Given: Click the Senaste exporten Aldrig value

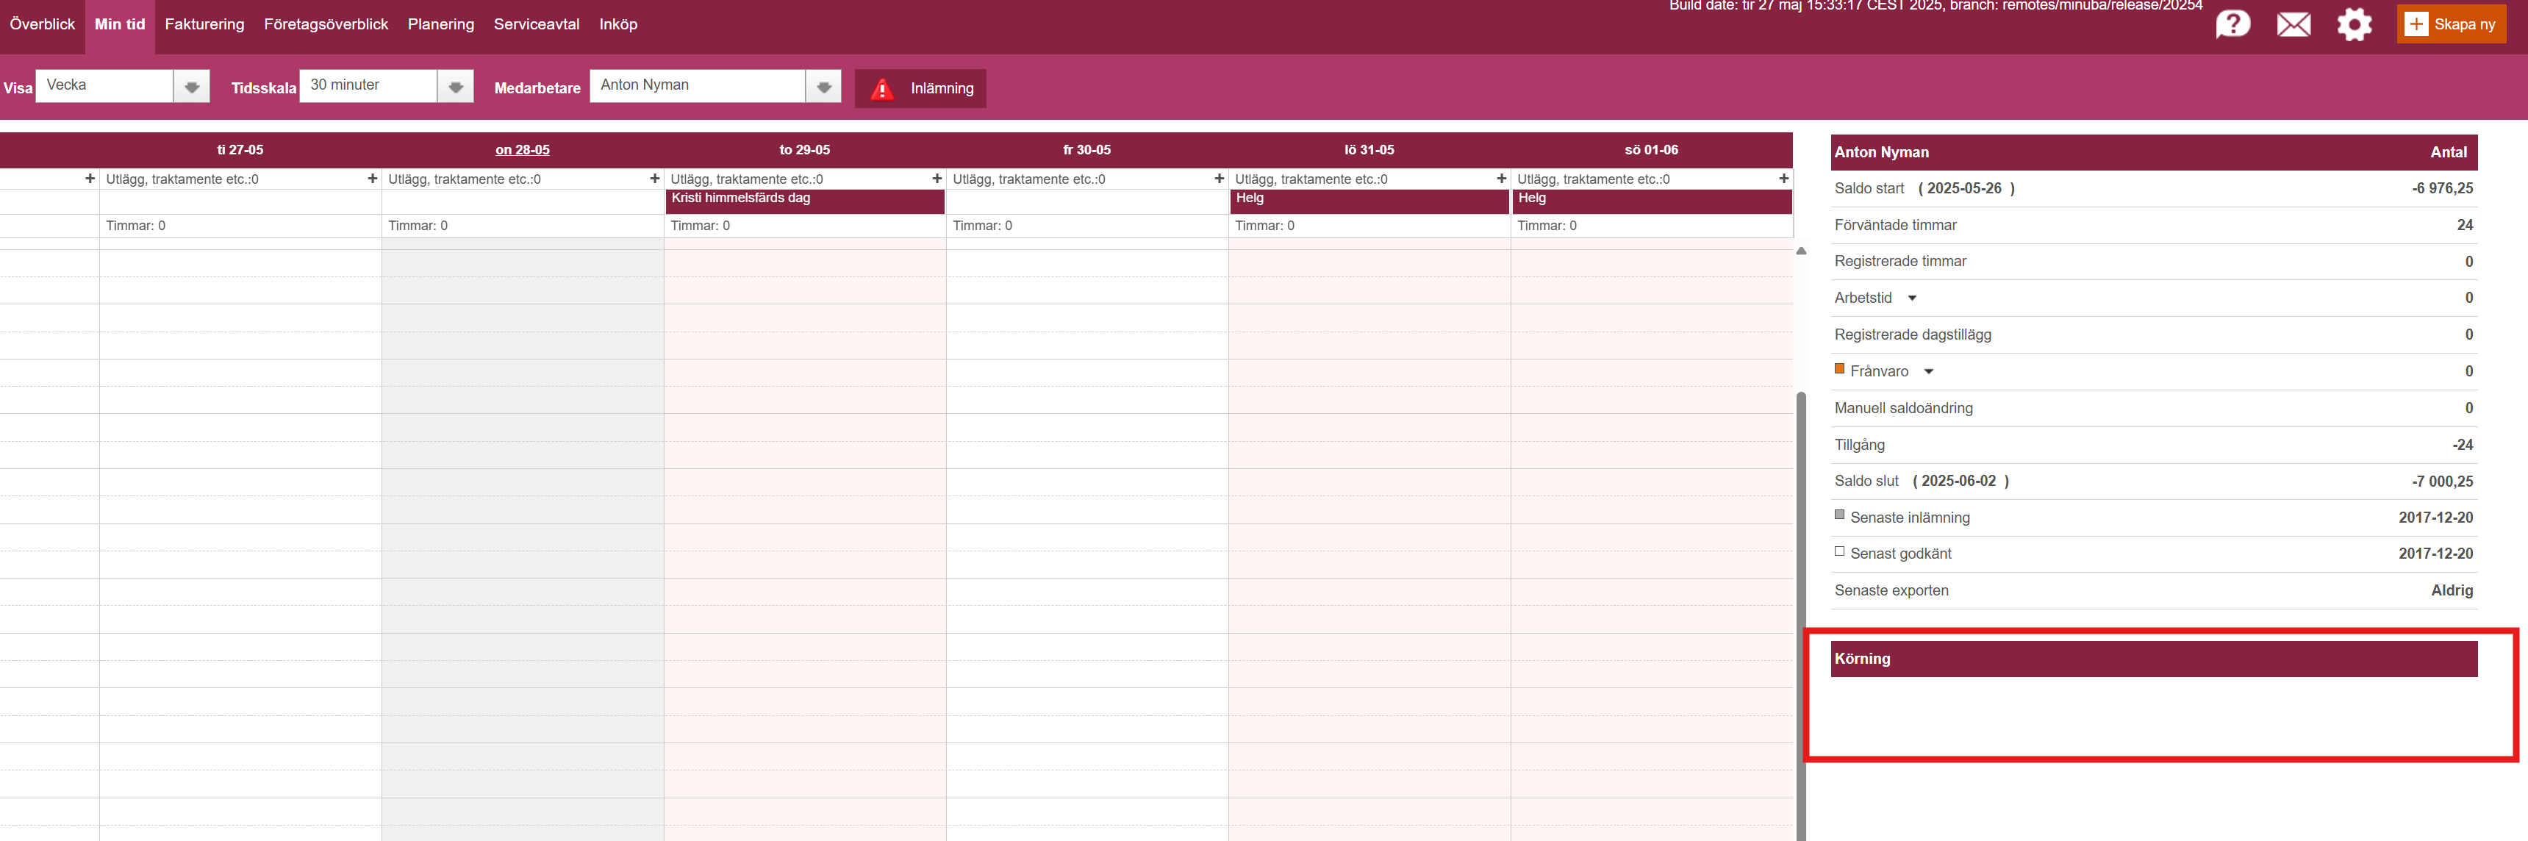Looking at the screenshot, I should 2452,591.
